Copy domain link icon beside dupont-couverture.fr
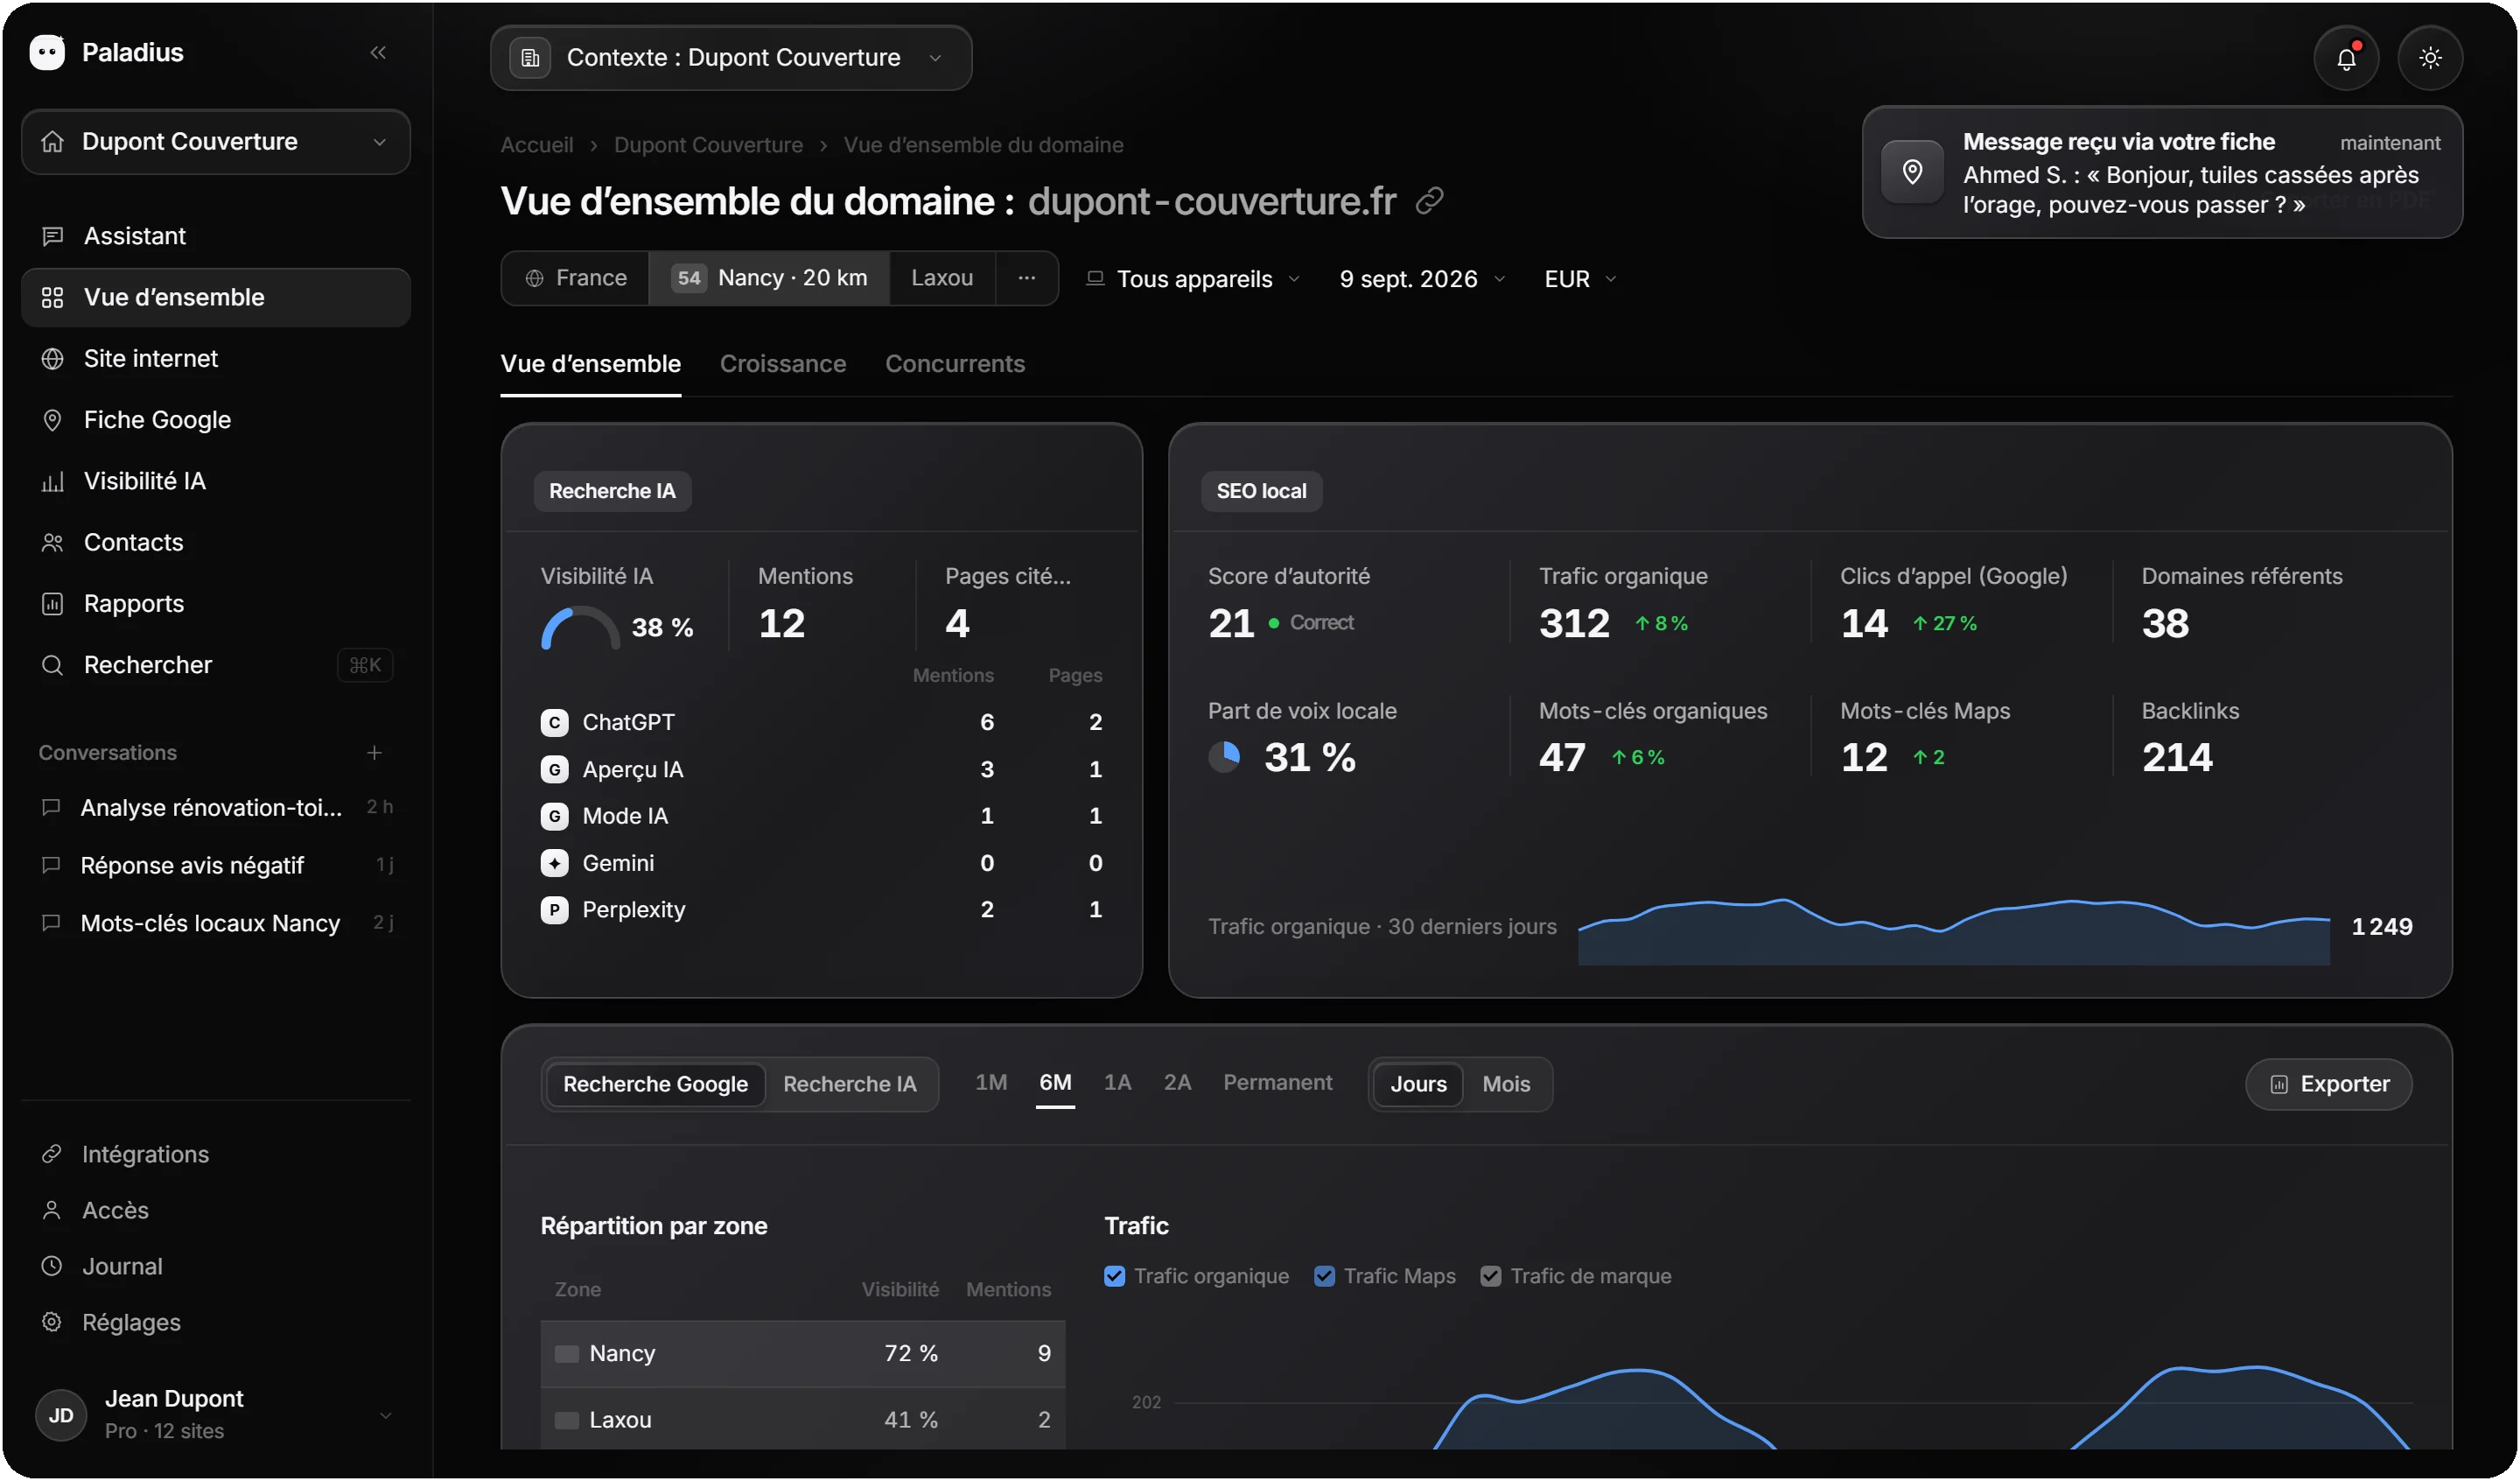Screen dimensions: 2520x1481 point(1430,201)
